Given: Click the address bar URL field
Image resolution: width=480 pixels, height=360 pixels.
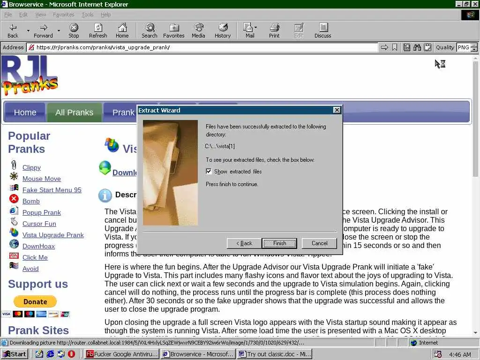Looking at the screenshot, I should pyautogui.click(x=202, y=47).
